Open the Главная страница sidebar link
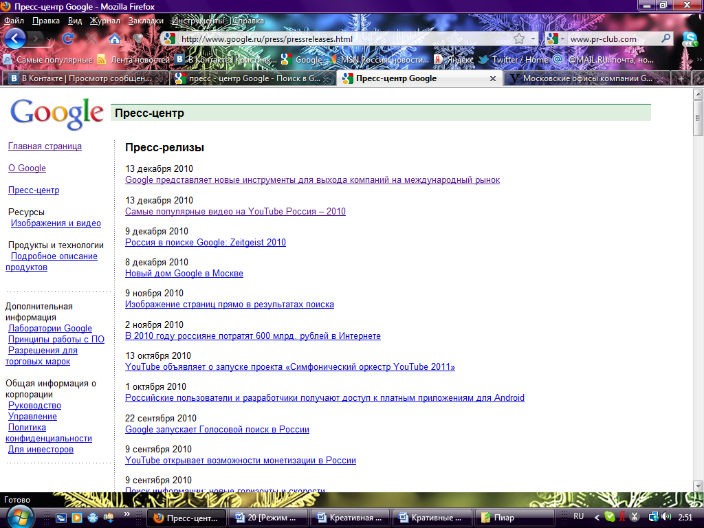Screen dimensions: 704x528 (x=45, y=146)
